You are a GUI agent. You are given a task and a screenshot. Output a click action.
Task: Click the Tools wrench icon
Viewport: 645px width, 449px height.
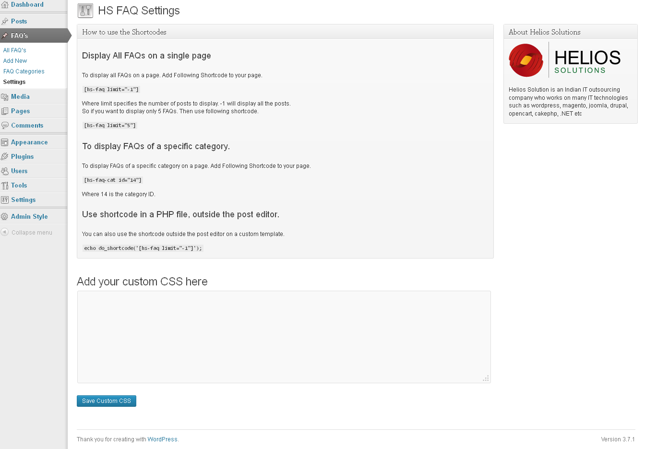pyautogui.click(x=5, y=186)
